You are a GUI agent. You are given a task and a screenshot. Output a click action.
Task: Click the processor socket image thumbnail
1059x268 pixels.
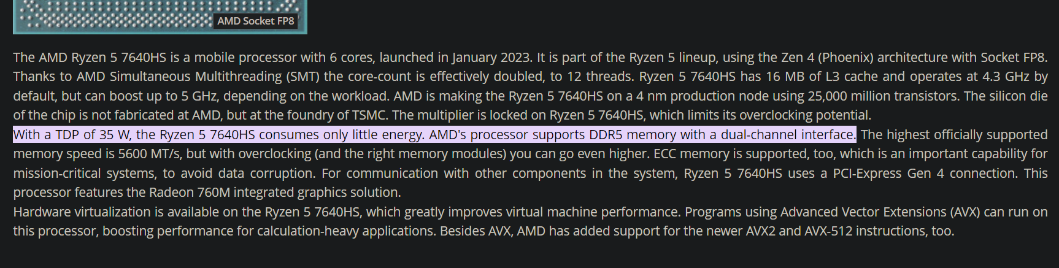click(x=160, y=17)
